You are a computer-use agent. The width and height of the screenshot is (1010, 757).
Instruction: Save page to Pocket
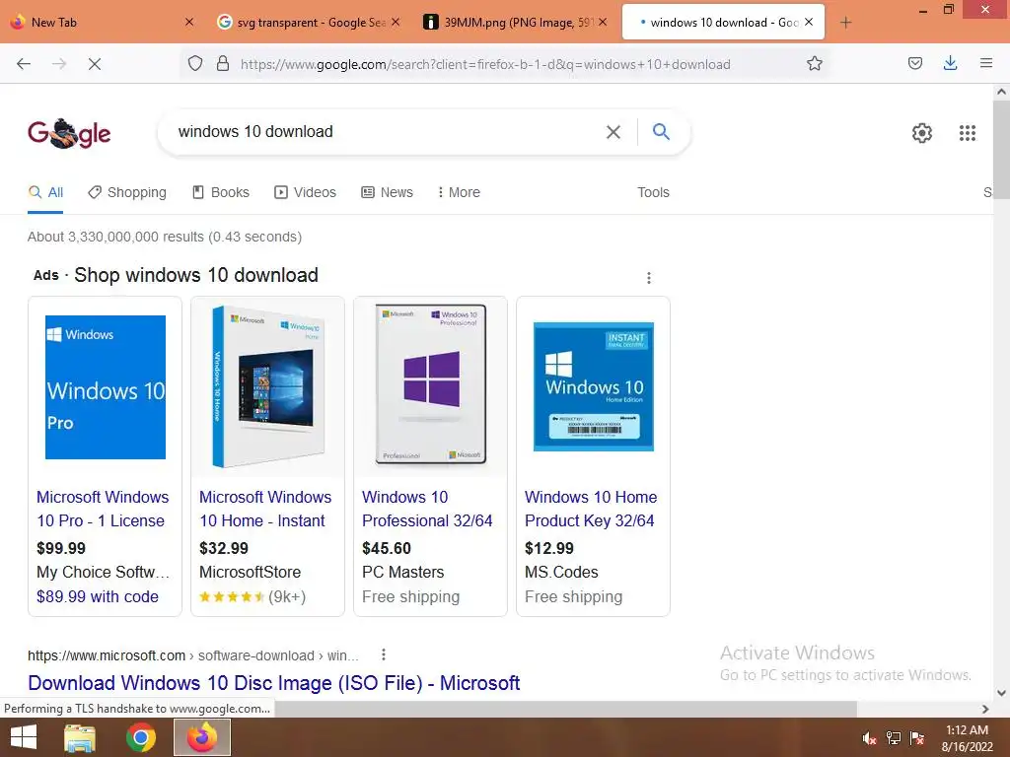[915, 63]
